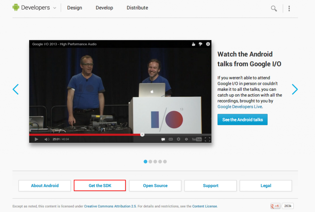
Task: Select the last carousel dot indicator
Action: coord(165,162)
